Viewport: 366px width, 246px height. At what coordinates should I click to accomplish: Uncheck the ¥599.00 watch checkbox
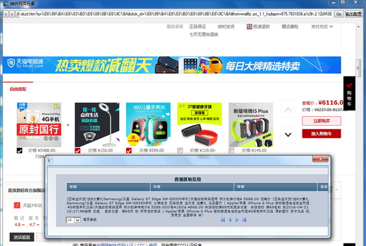[x=129, y=151]
